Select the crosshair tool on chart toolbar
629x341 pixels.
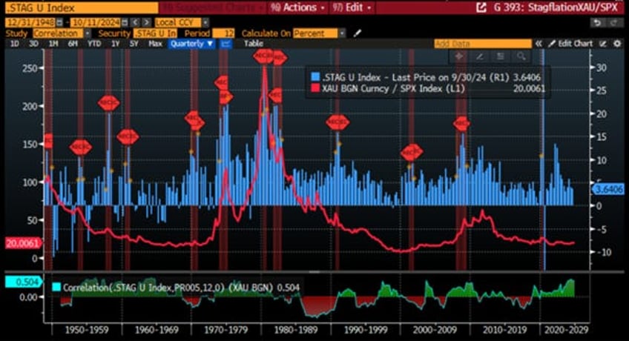coord(459,56)
